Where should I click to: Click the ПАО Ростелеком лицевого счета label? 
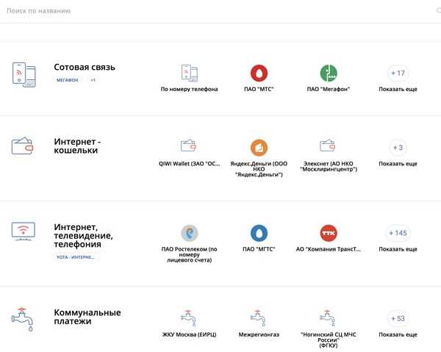(x=190, y=254)
